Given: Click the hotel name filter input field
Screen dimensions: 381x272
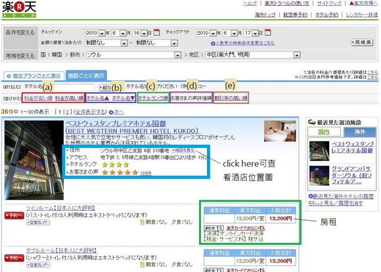Looking at the screenshot, I should 73,87.
